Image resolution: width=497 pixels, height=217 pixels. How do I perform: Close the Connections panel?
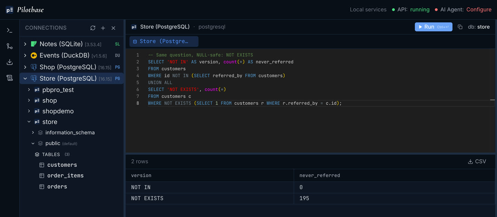(113, 28)
